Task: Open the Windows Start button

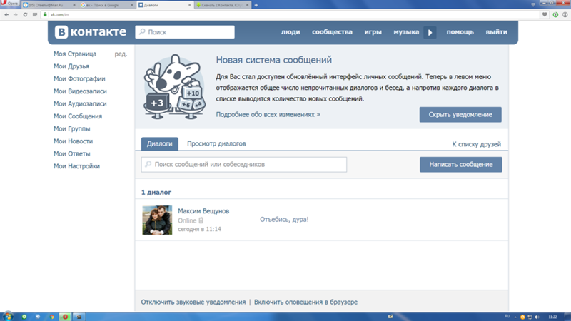Action: click(8, 316)
